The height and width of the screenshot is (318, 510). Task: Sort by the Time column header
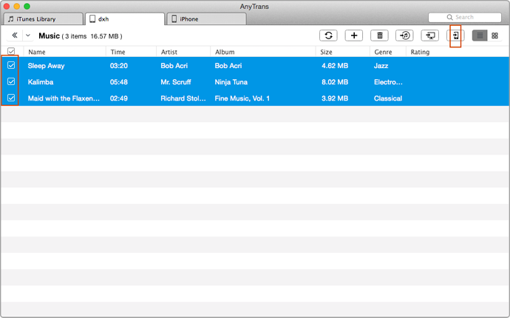pos(118,52)
